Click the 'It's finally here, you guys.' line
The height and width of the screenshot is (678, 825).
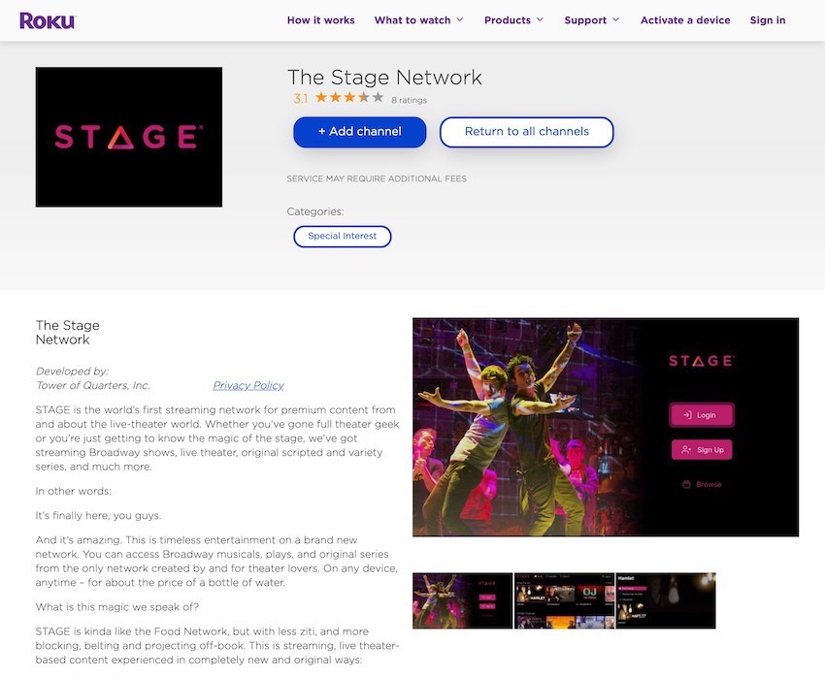point(98,515)
